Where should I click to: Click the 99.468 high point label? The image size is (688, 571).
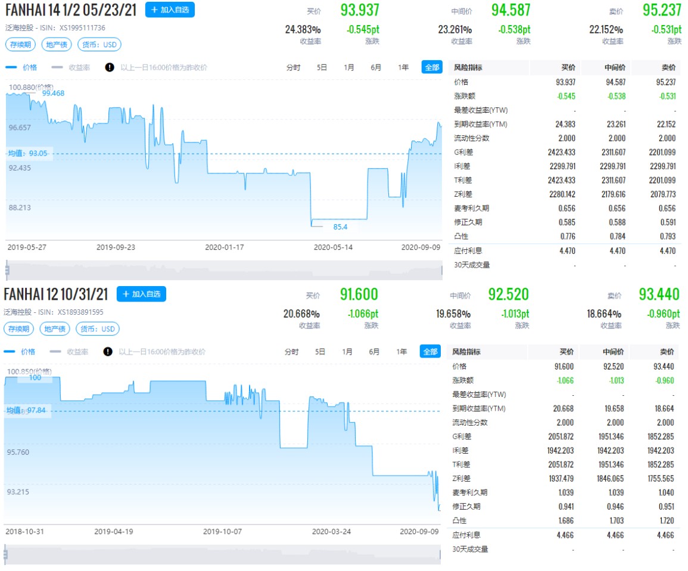click(x=53, y=93)
